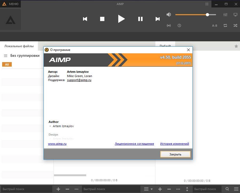The image size is (240, 193).
Task: Open the internet radio capture icon
Action: (x=169, y=26)
